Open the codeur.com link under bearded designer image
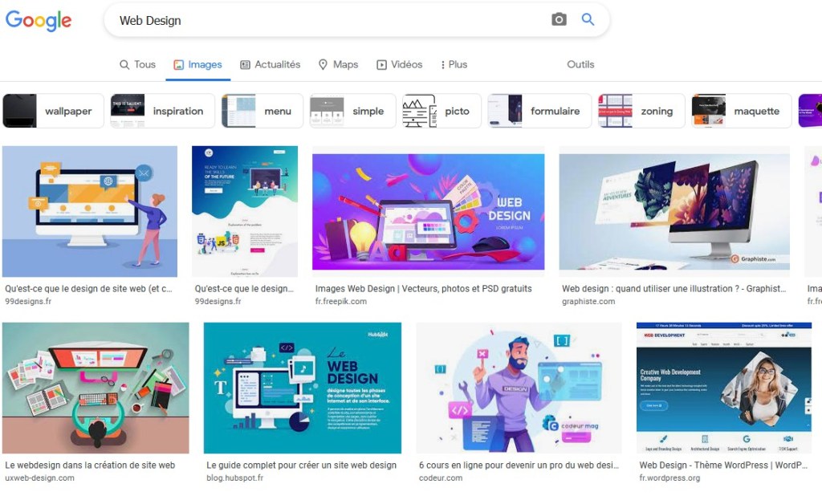Image resolution: width=822 pixels, height=496 pixels. 441,478
